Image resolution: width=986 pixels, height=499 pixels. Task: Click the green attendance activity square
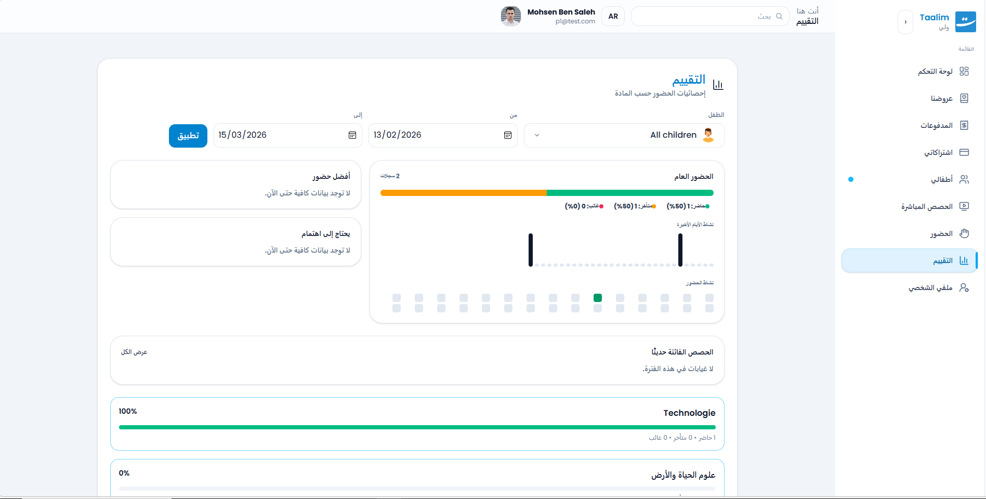[597, 298]
